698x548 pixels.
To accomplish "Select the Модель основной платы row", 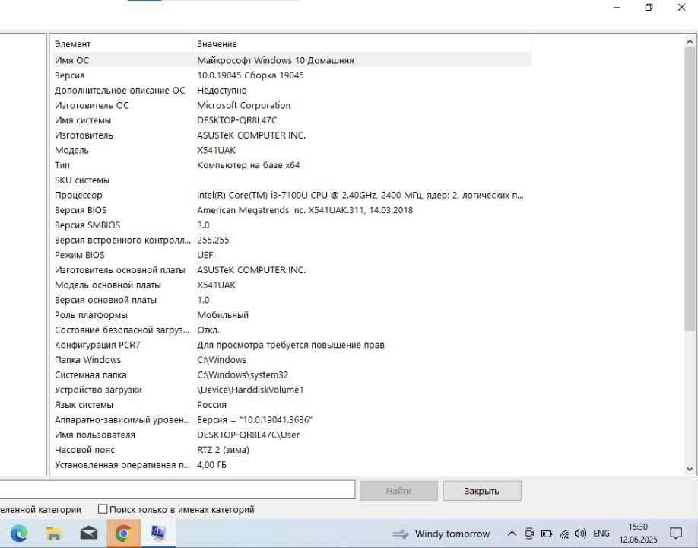I will 292,285.
